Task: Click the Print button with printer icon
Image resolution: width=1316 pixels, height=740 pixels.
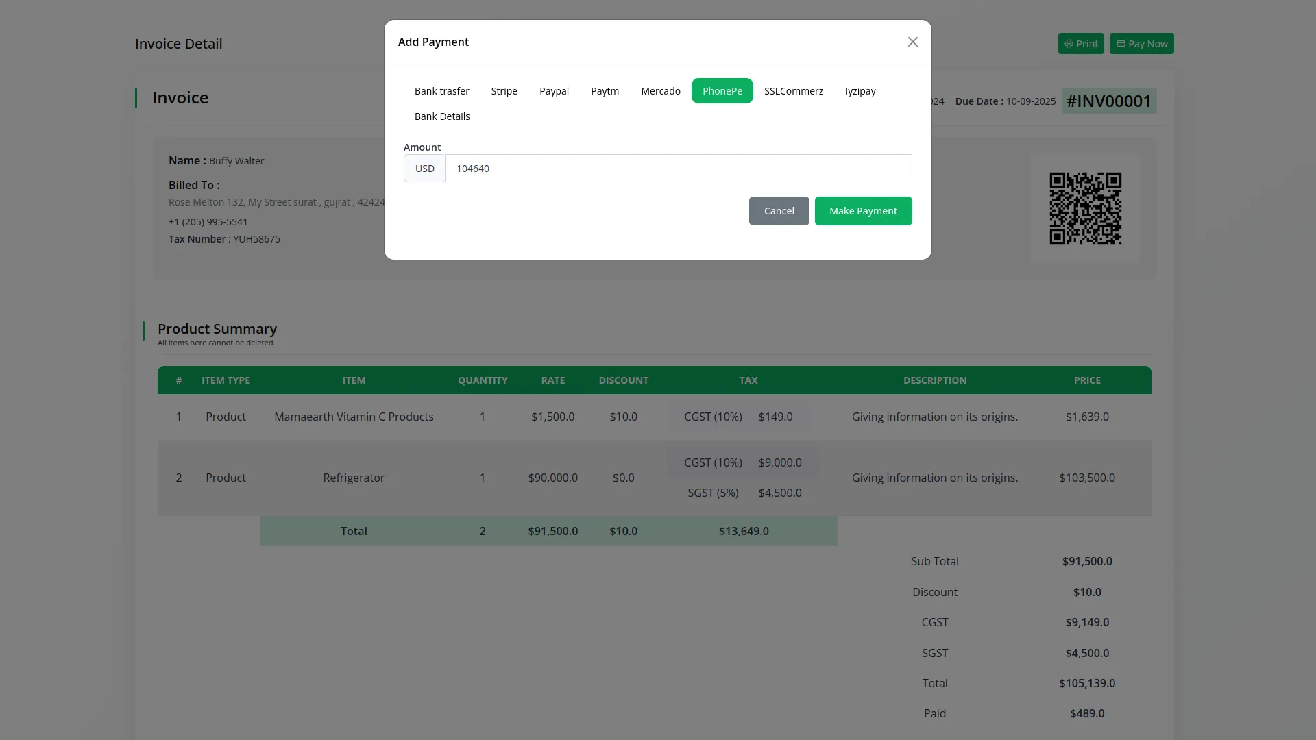Action: (x=1080, y=44)
